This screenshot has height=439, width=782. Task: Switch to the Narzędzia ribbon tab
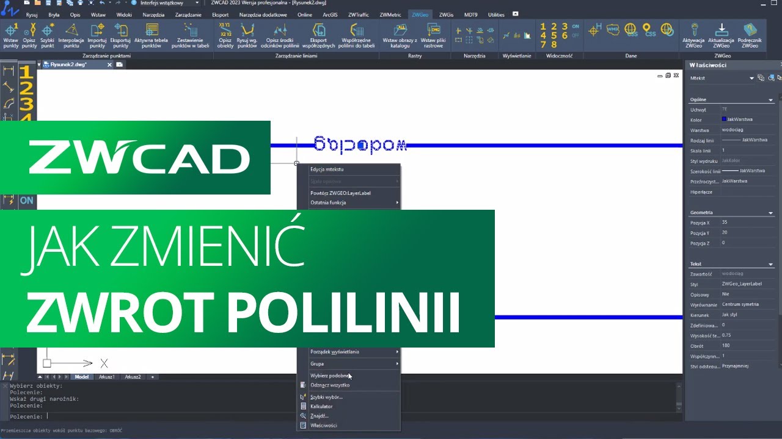(153, 14)
